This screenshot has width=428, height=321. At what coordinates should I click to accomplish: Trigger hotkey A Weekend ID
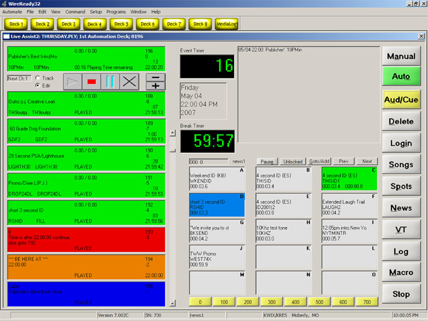[x=217, y=178]
